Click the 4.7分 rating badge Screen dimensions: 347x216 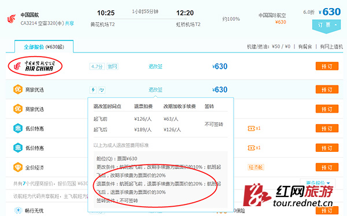[x=97, y=66]
